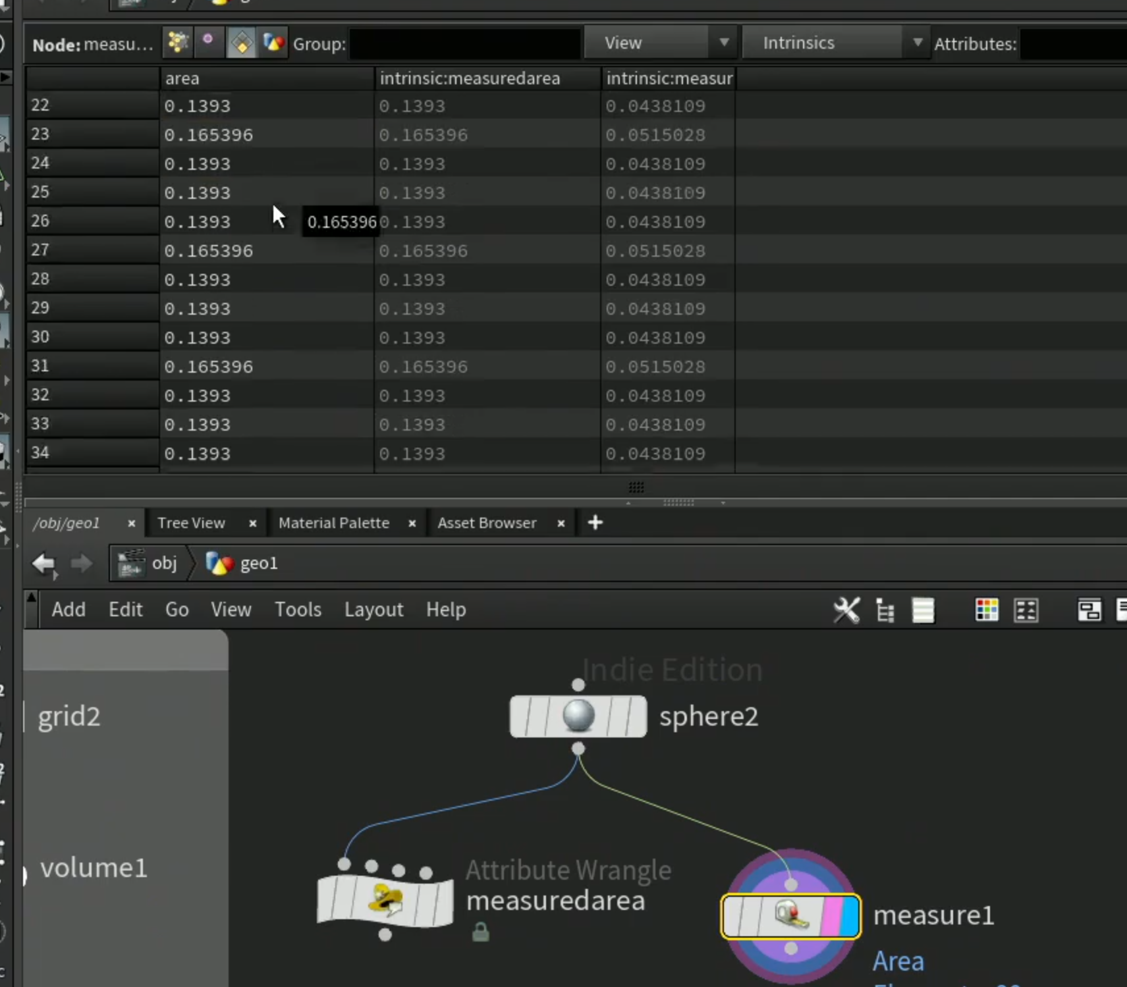The image size is (1127, 987).
Task: Click the Attributes filter input field
Action: 1074,44
